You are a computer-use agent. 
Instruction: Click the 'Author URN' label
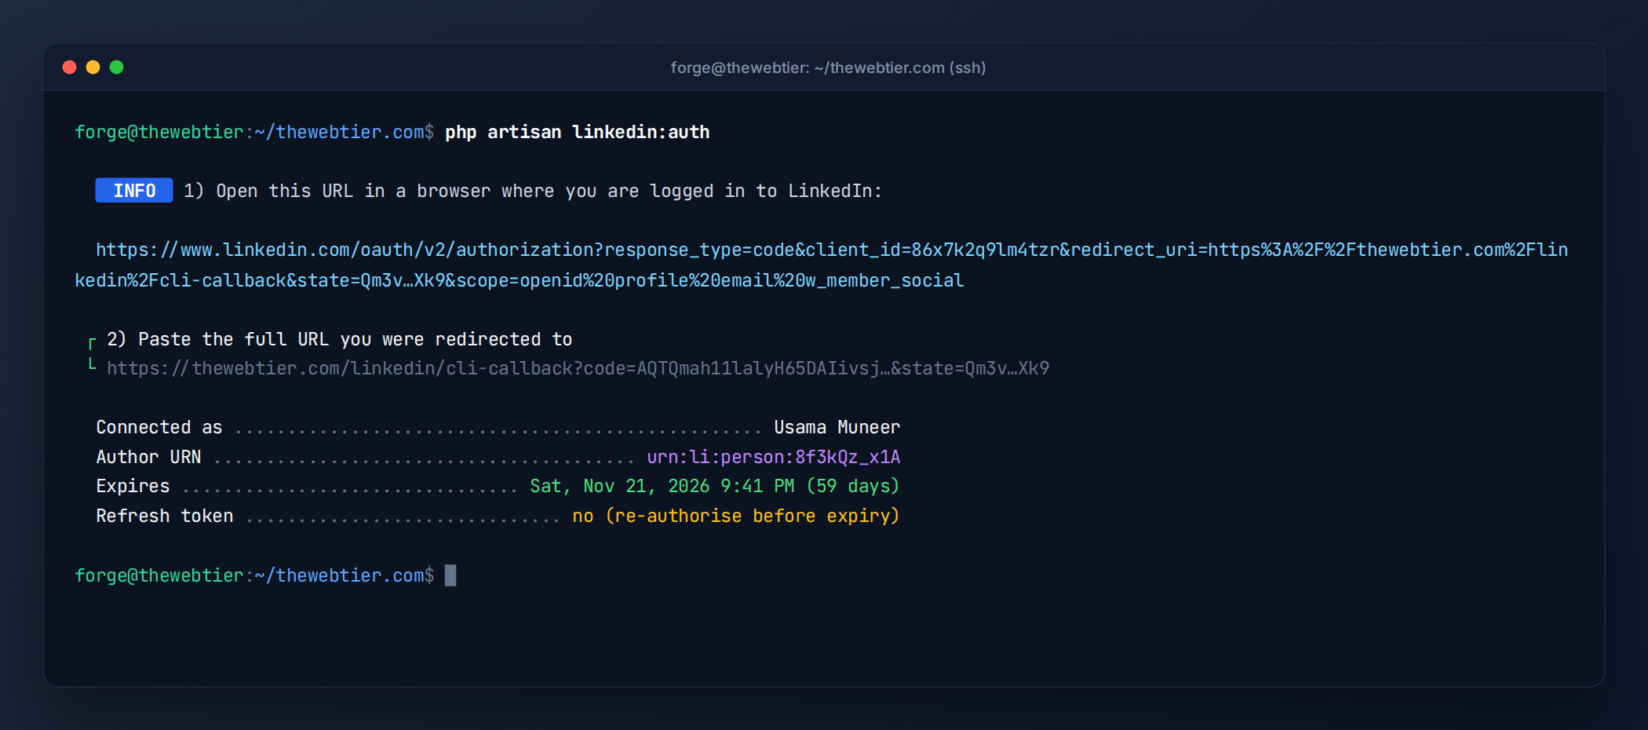148,457
